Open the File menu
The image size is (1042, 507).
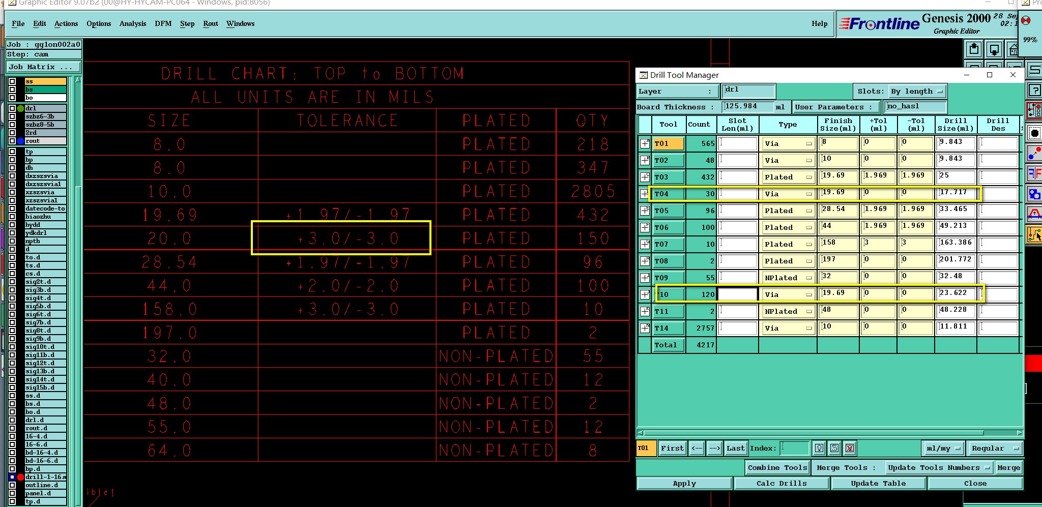[x=18, y=23]
